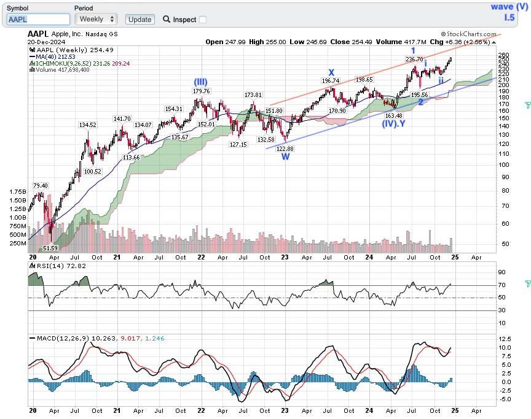Click the 'Open 247.99' value
This screenshot has height=419, width=531.
(226, 42)
